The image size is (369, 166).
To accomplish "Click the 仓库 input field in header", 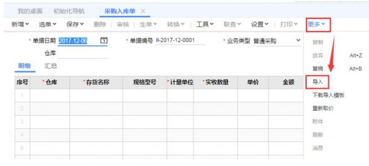I will click(83, 54).
